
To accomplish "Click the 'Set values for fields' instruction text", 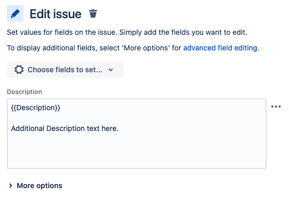I will click(x=127, y=32).
